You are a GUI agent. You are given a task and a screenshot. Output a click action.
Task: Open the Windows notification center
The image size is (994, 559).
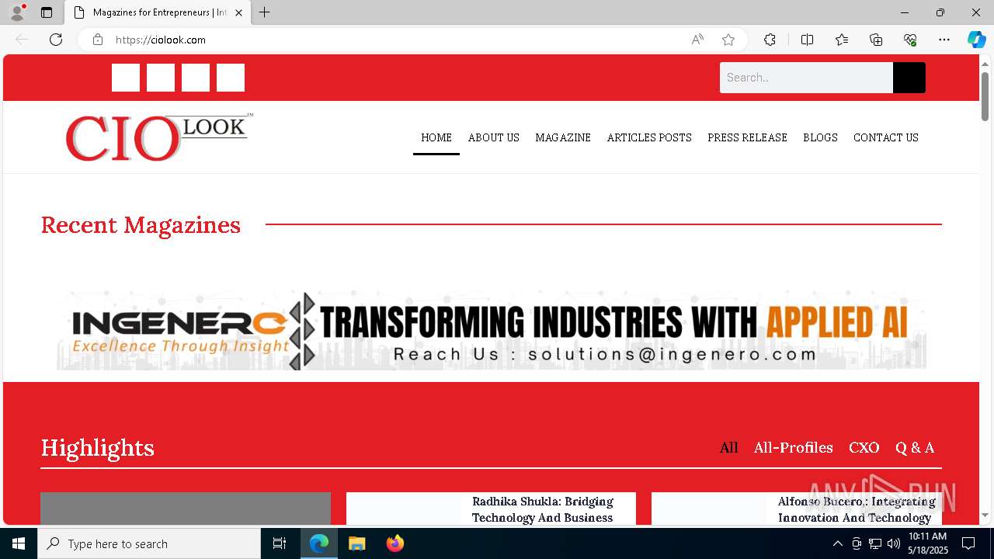pos(968,543)
